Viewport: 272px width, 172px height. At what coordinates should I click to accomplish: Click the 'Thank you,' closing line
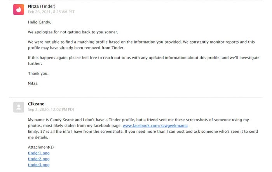pyautogui.click(x=38, y=73)
